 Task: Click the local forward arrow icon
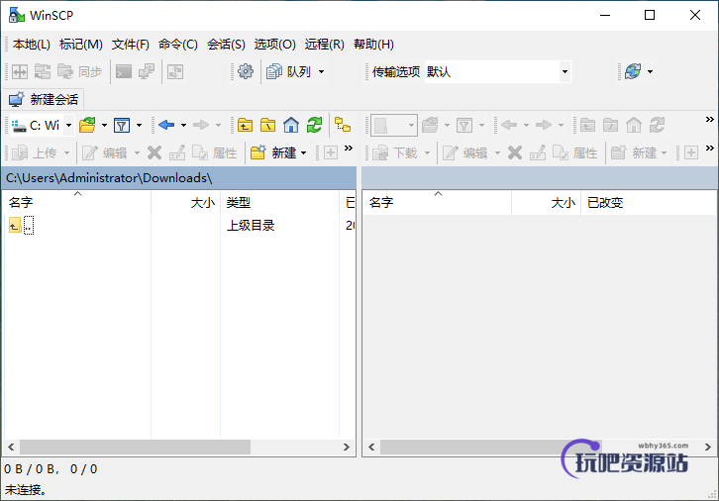(201, 125)
